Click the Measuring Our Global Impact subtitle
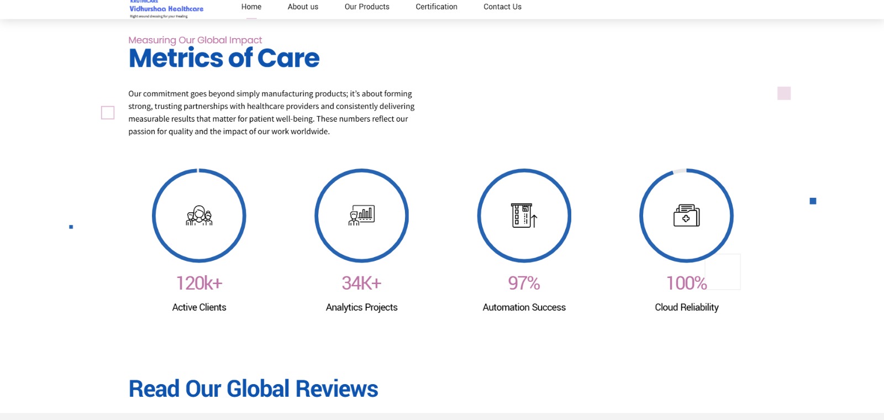The height and width of the screenshot is (420, 884). pyautogui.click(x=195, y=40)
